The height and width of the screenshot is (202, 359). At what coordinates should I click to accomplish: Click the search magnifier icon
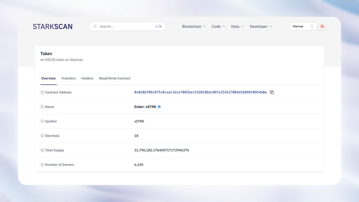(95, 26)
